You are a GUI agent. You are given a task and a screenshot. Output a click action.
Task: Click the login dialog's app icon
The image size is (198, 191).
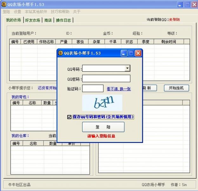(x=61, y=53)
